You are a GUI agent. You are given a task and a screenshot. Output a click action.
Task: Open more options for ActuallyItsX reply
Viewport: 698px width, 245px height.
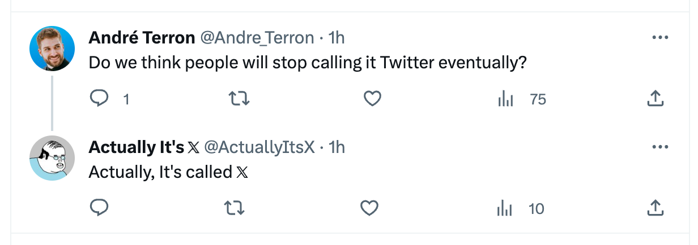[x=660, y=147]
